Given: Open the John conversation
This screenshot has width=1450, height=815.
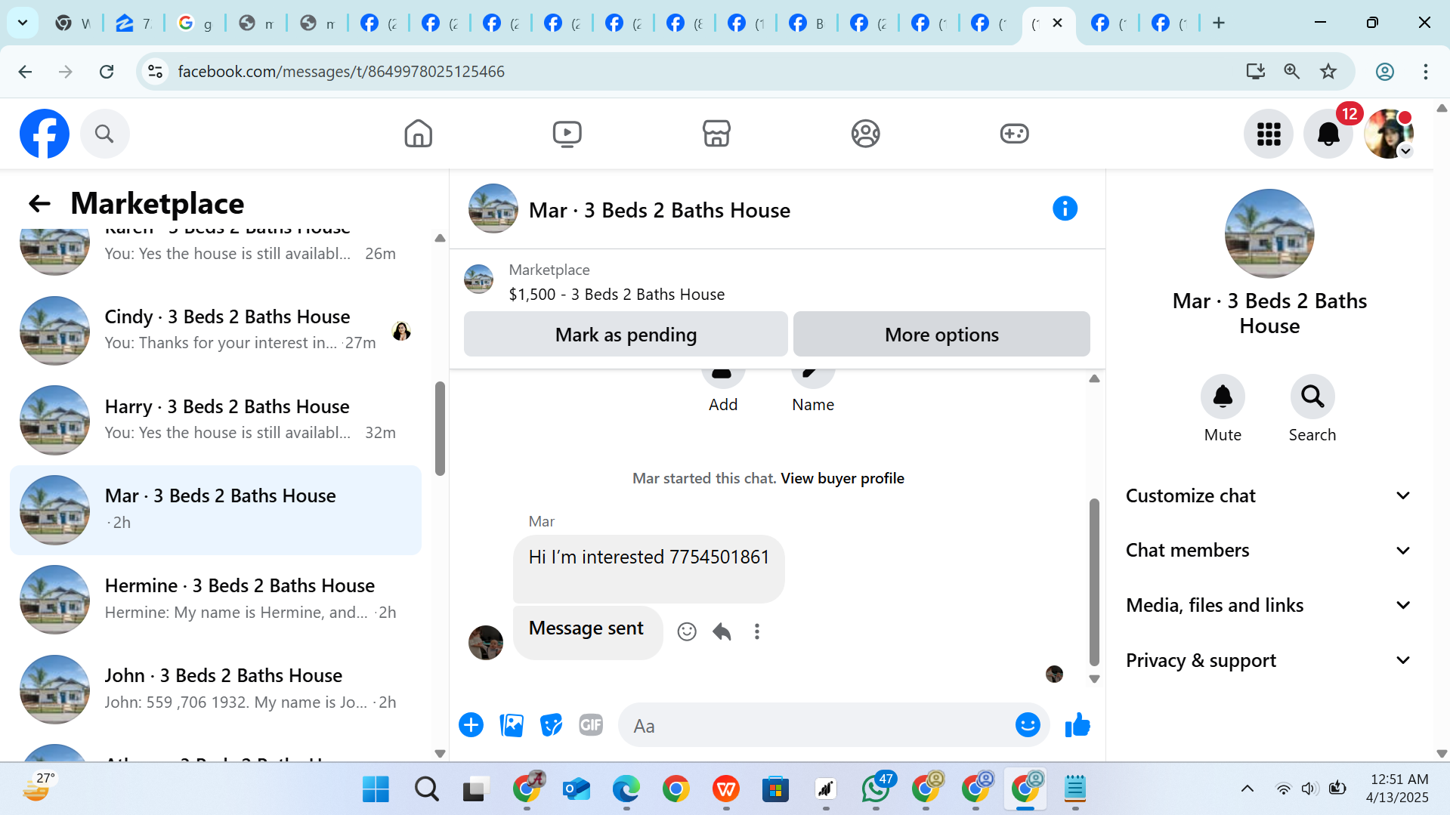Looking at the screenshot, I should 215,689.
